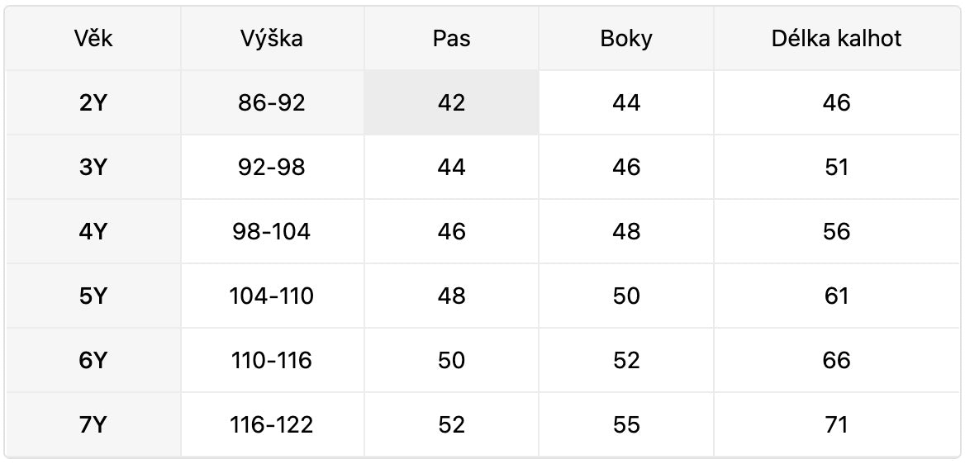Image resolution: width=965 pixels, height=464 pixels.
Task: Click the Výška column header
Action: coord(272,38)
